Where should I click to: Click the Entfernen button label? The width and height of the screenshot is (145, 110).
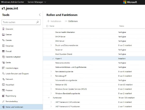(73, 21)
